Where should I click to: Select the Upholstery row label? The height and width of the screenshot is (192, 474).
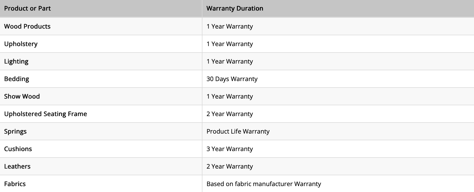[x=21, y=44]
